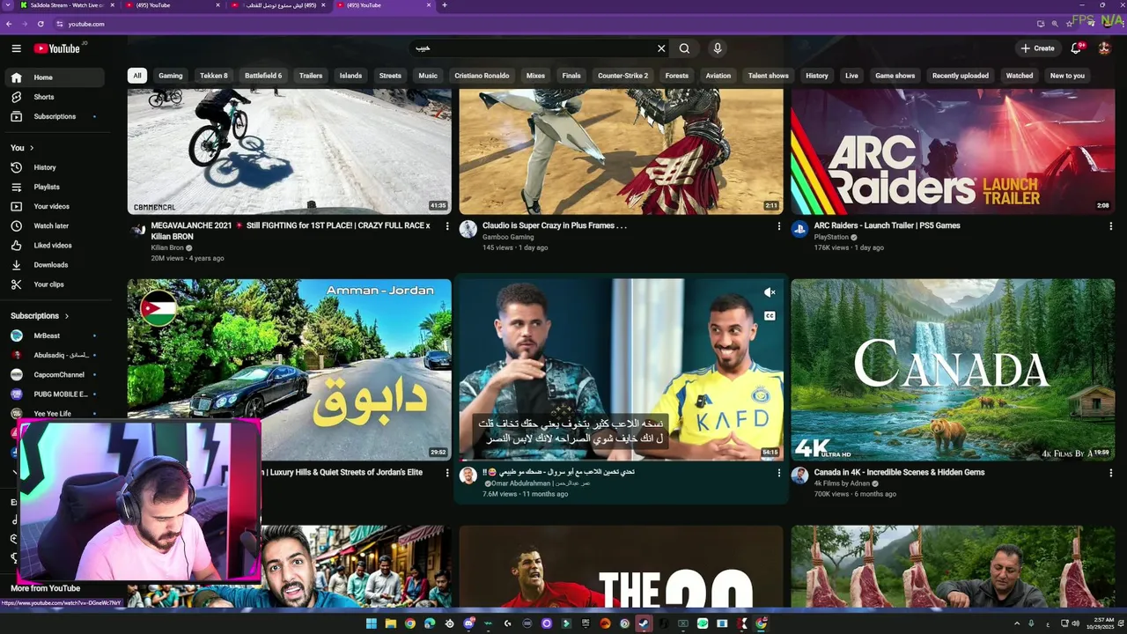Expand the You section chevron
The image size is (1127, 634).
pos(32,148)
